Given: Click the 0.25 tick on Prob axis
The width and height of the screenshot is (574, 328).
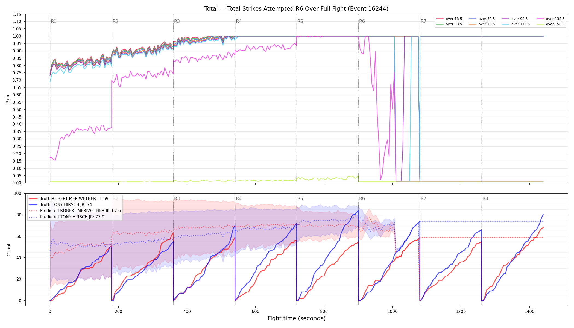Looking at the screenshot, I should (x=17, y=147).
